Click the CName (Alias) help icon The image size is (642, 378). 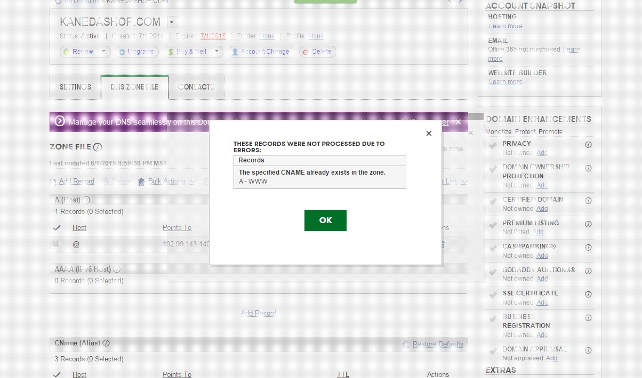(106, 343)
